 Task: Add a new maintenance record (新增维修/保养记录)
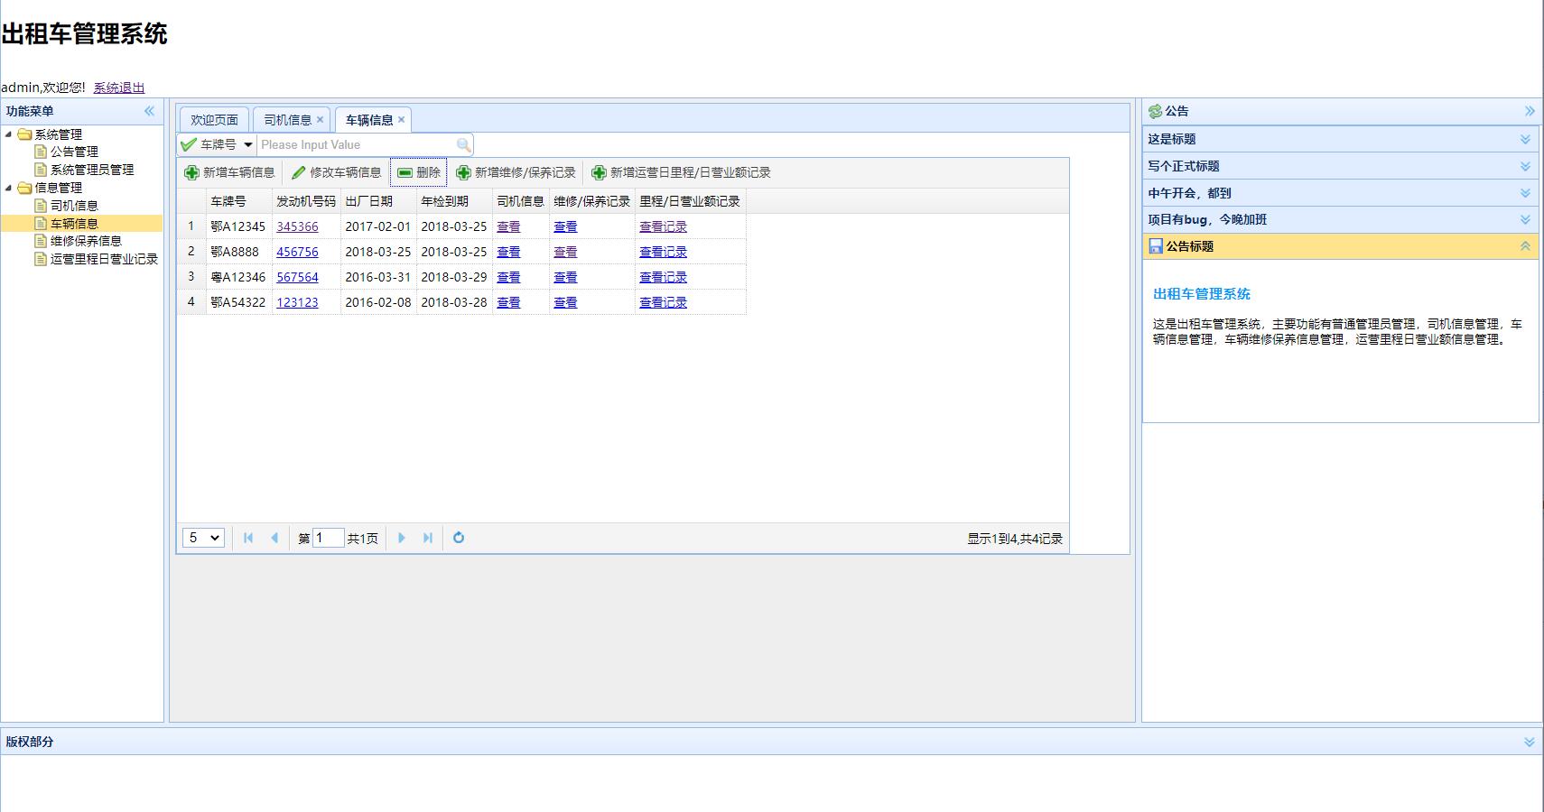(516, 172)
